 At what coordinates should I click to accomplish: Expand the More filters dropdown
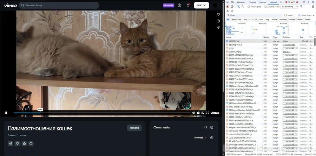click(306, 15)
